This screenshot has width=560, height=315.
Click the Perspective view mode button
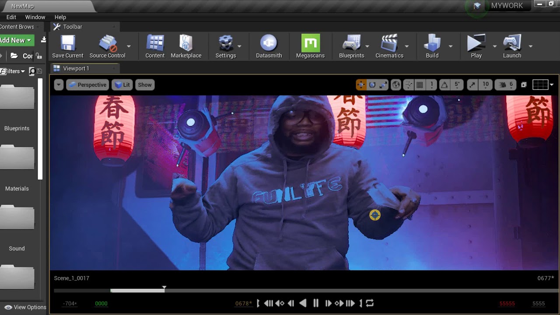click(x=87, y=85)
